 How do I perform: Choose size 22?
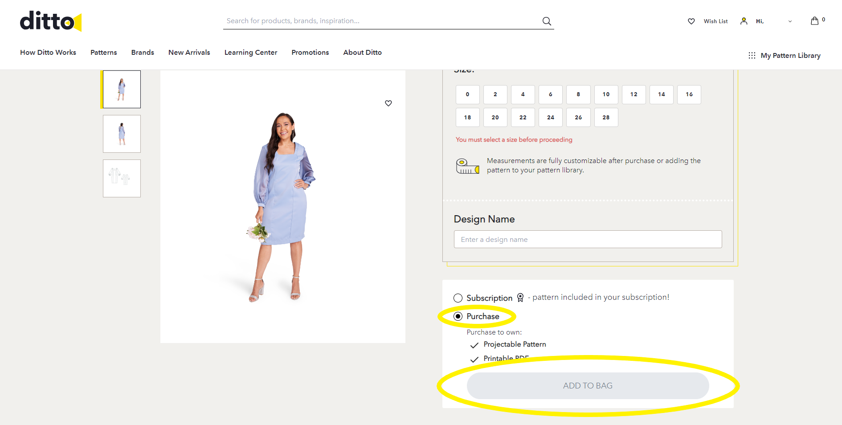[523, 118]
